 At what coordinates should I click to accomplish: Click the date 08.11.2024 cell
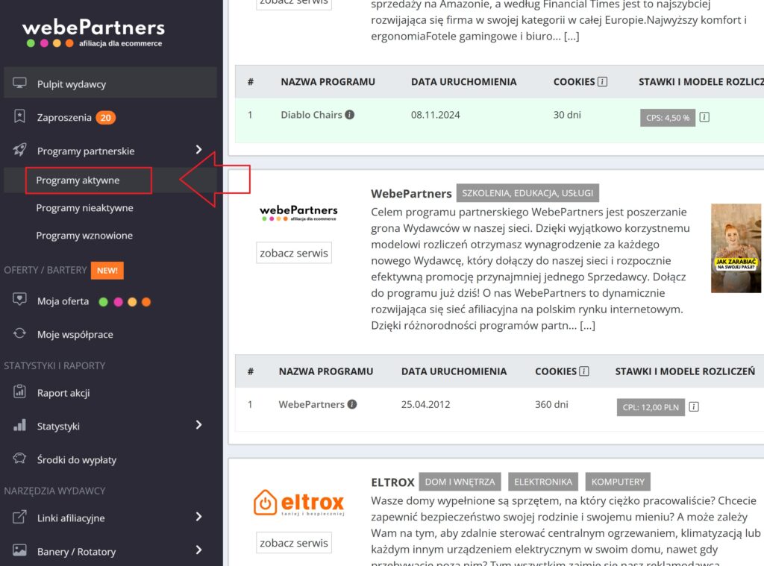click(x=435, y=114)
